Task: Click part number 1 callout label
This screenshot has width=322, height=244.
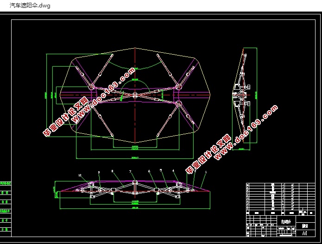Action: coord(206,172)
